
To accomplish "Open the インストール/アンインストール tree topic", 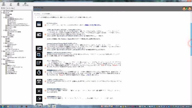I will (15, 67).
